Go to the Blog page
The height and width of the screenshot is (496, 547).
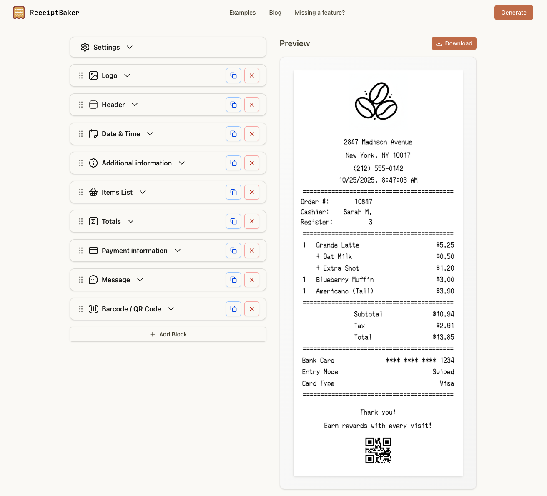pyautogui.click(x=275, y=13)
